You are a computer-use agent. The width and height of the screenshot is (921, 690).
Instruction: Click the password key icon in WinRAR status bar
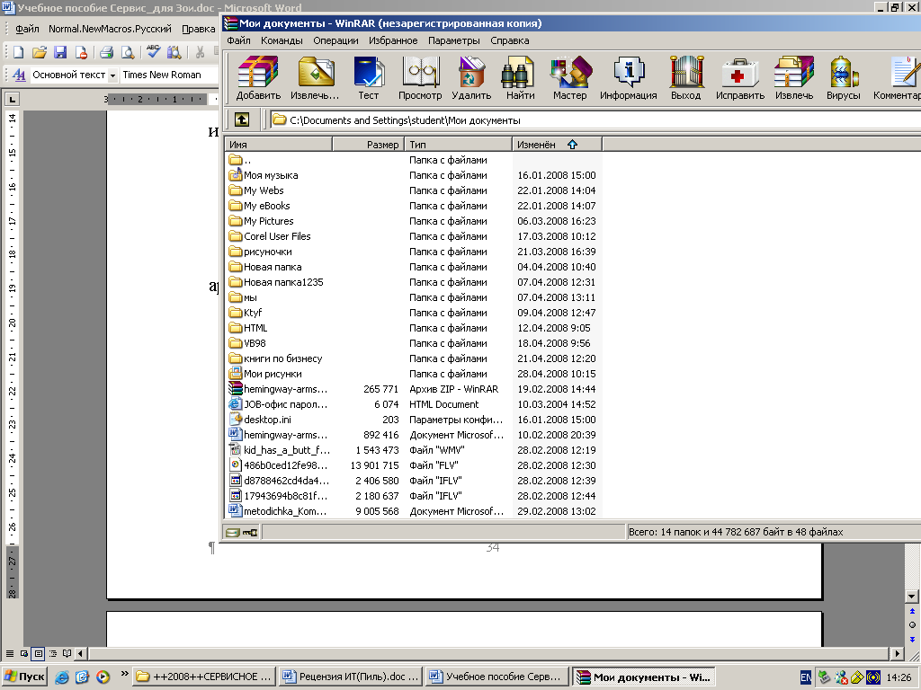[x=250, y=532]
